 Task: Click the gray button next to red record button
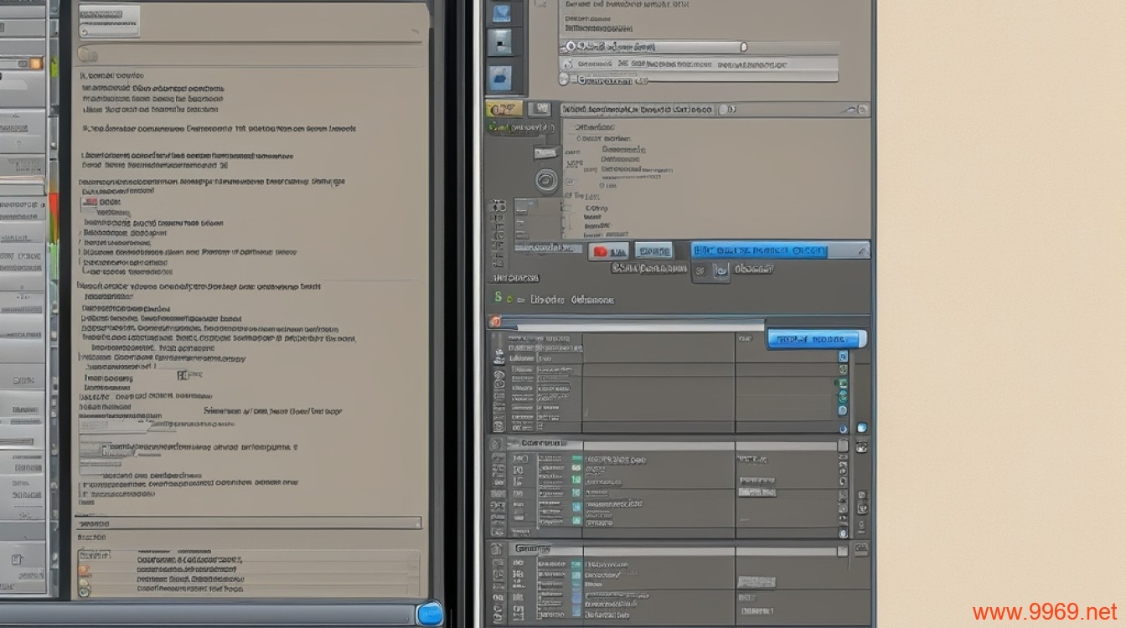[x=653, y=250]
